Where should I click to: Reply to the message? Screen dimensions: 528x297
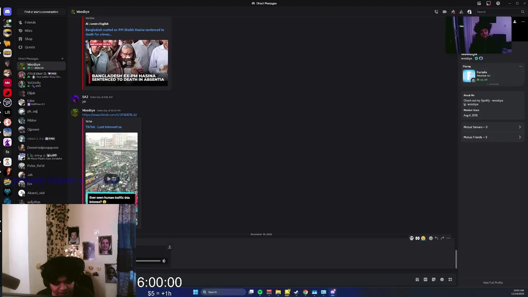pos(436,238)
